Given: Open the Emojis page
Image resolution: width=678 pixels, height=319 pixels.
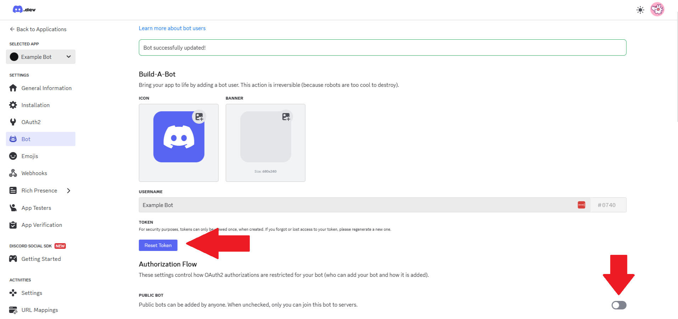Looking at the screenshot, I should coord(29,156).
